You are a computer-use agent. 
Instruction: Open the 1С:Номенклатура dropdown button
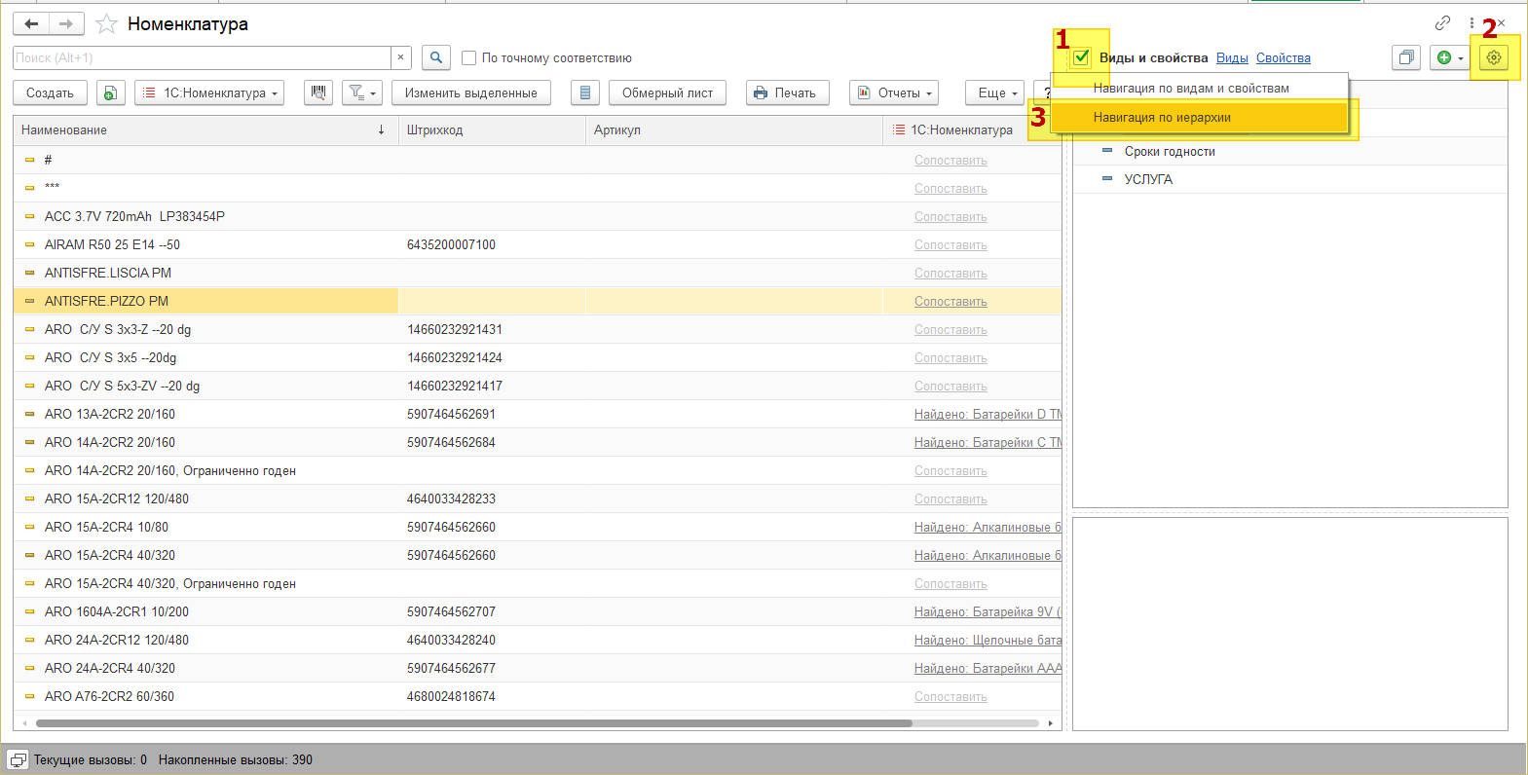[209, 92]
